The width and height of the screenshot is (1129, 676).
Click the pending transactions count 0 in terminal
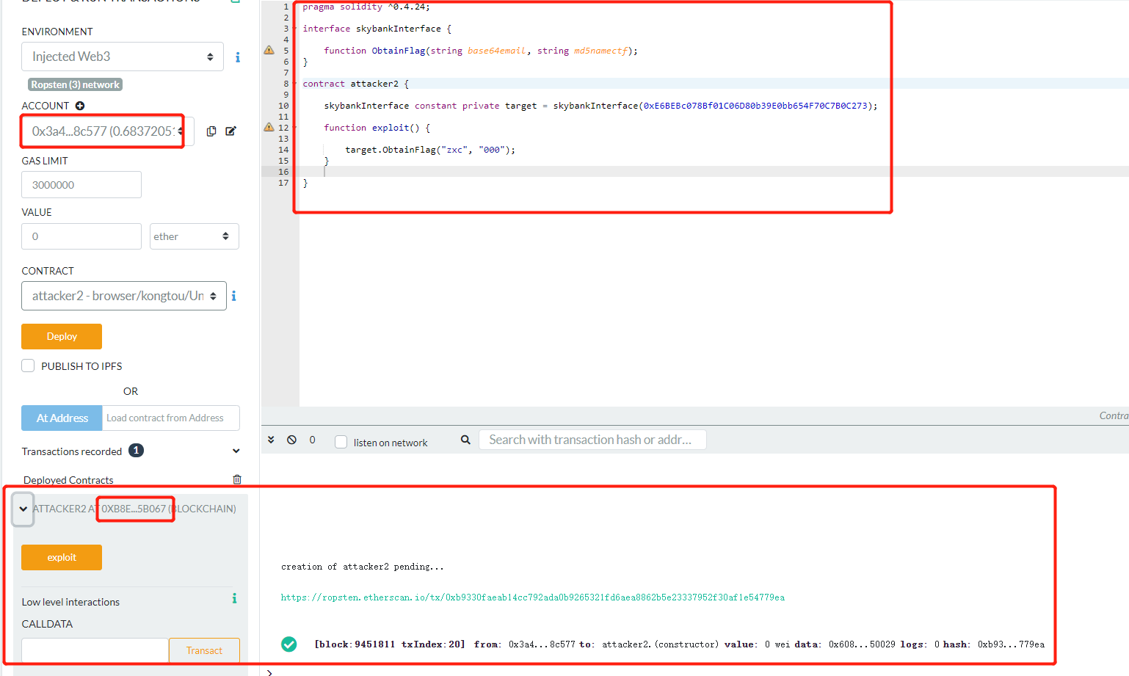point(312,440)
